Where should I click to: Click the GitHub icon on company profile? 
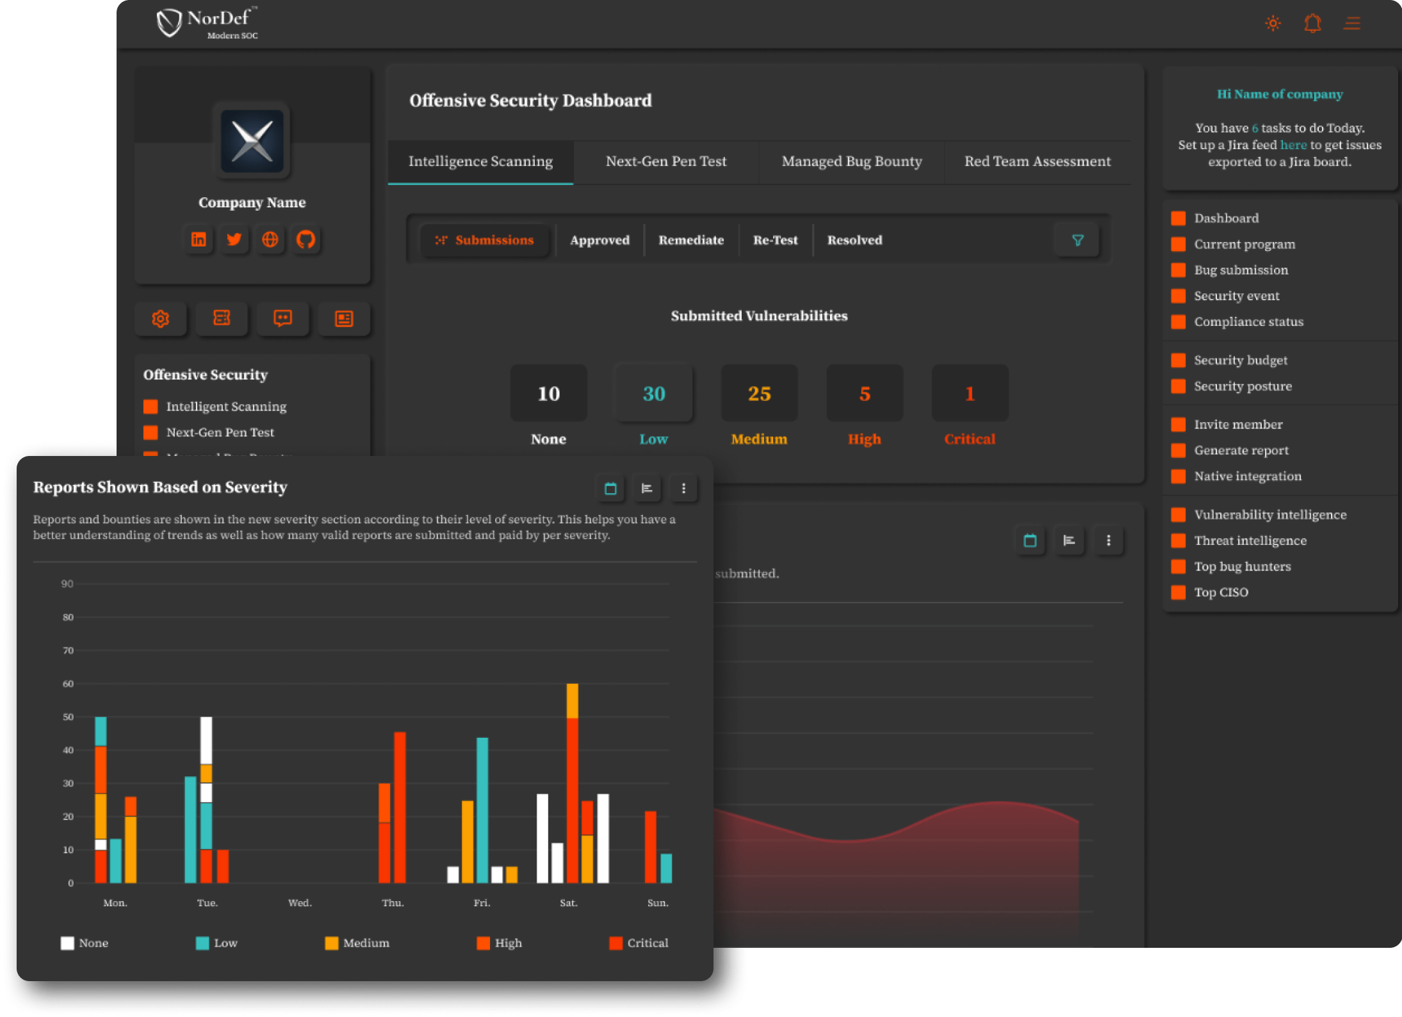(306, 238)
